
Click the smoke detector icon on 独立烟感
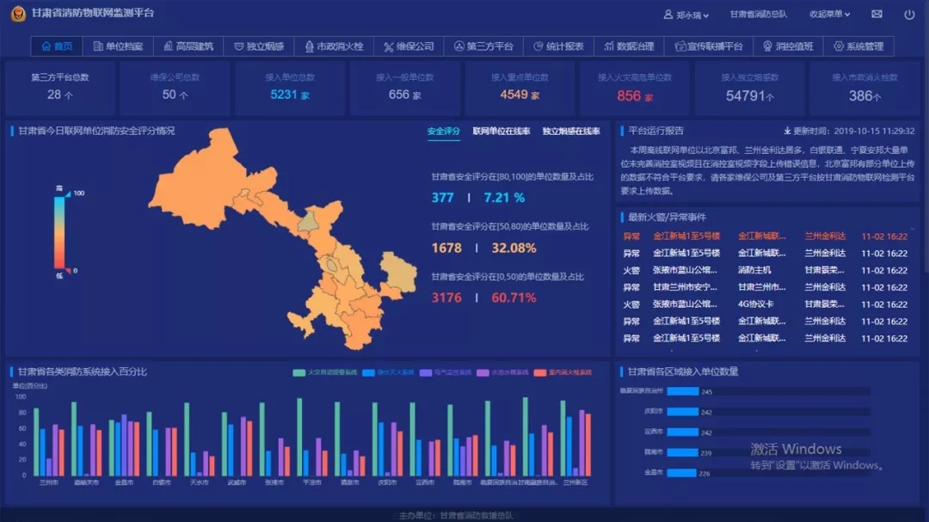[x=239, y=46]
